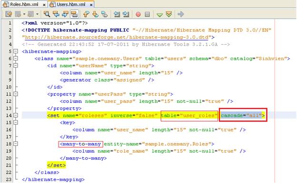Jump to Next Bookmark icon
This screenshot has height=183, width=297.
tap(96, 14)
